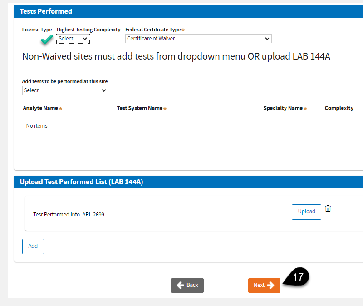The image size is (363, 306).
Task: Proceed using the orange Next button
Action: pos(264,285)
